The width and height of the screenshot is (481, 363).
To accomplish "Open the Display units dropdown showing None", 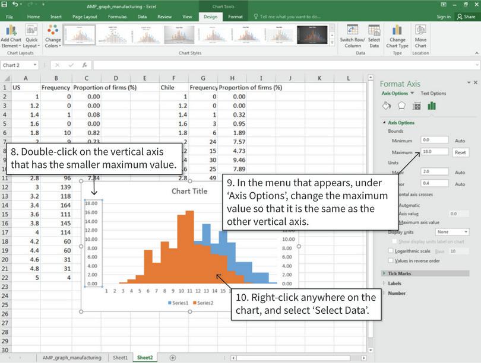I will click(453, 232).
